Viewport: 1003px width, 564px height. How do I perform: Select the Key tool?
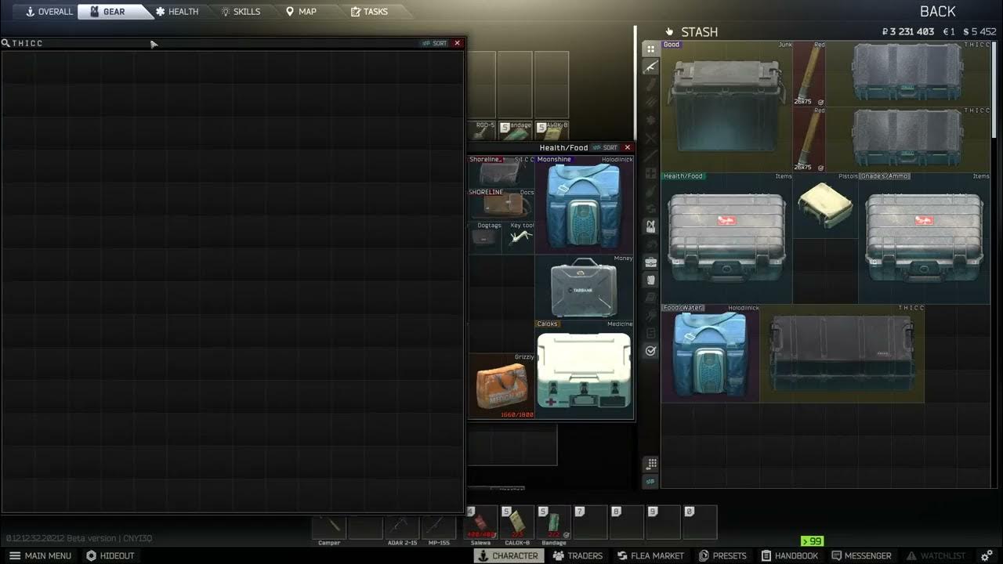coord(519,237)
